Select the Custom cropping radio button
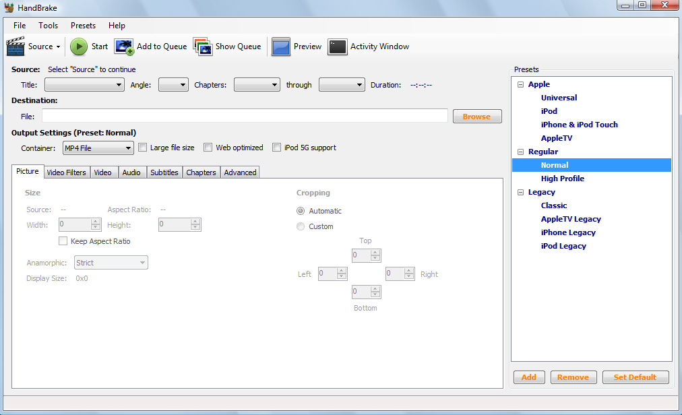This screenshot has width=682, height=415. pos(301,226)
